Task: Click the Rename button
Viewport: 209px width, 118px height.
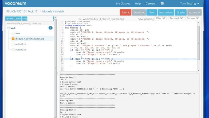Action: tap(9, 19)
